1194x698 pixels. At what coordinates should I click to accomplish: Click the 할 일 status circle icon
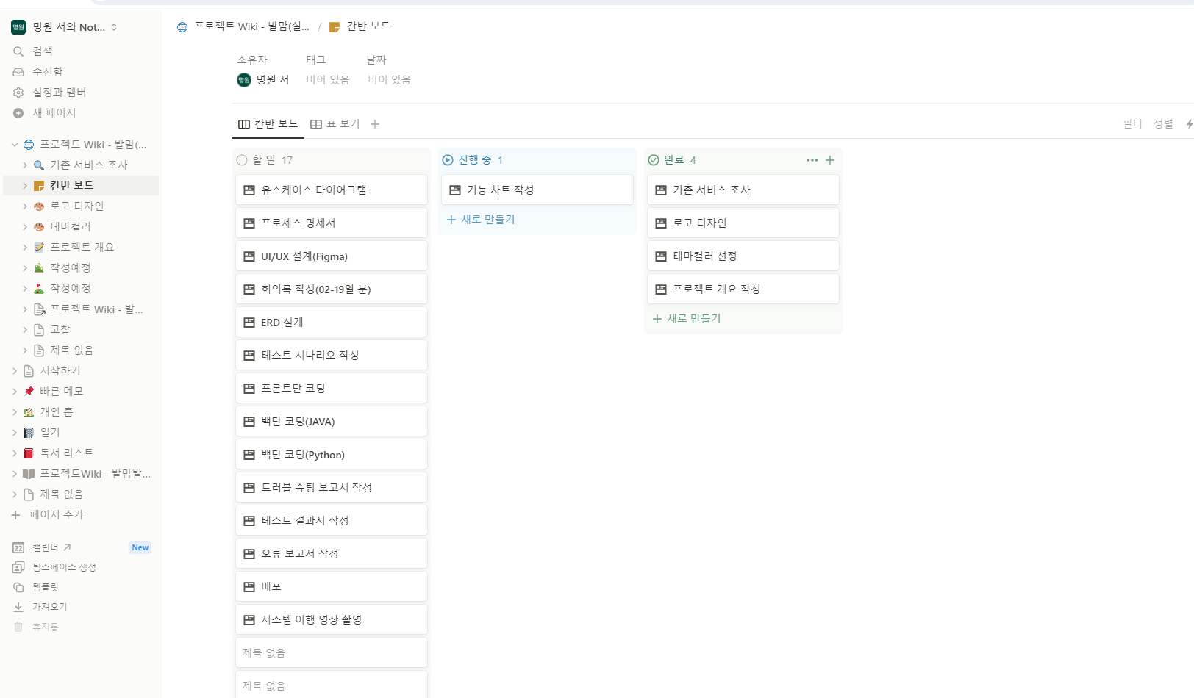pyautogui.click(x=242, y=160)
